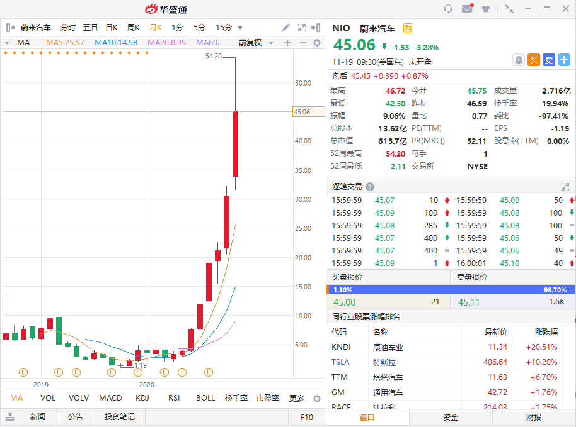Open the messages envelope icon
The height and width of the screenshot is (427, 576).
467,8
